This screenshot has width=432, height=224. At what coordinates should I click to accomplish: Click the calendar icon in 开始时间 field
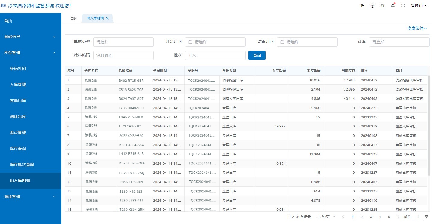(190, 42)
